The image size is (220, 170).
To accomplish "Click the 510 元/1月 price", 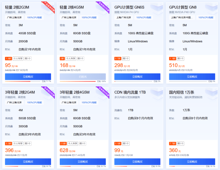I will [177, 65].
